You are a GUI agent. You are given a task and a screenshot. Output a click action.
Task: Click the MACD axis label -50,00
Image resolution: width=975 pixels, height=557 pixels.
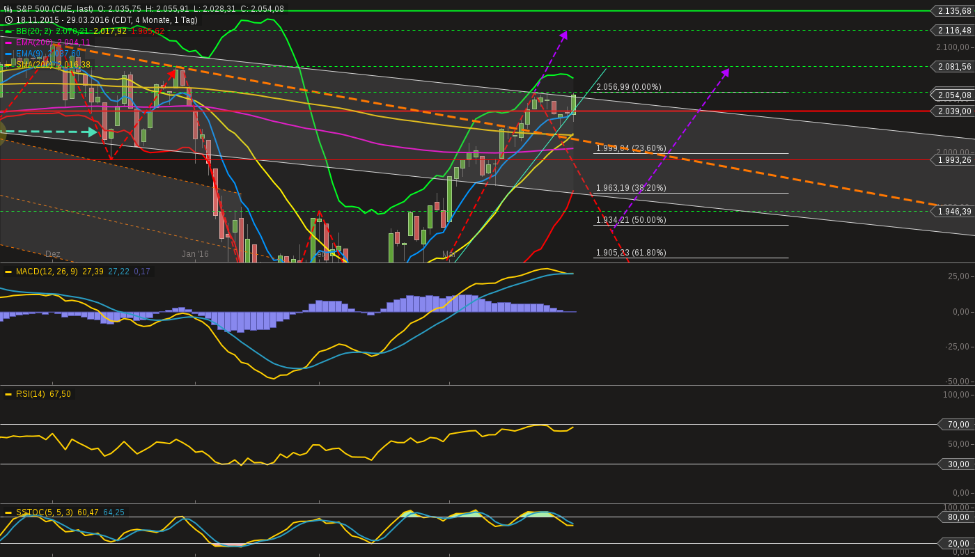[x=957, y=382]
